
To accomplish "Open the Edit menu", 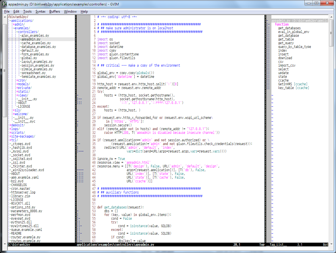I will (16, 11).
